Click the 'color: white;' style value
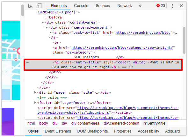 tap(132, 62)
